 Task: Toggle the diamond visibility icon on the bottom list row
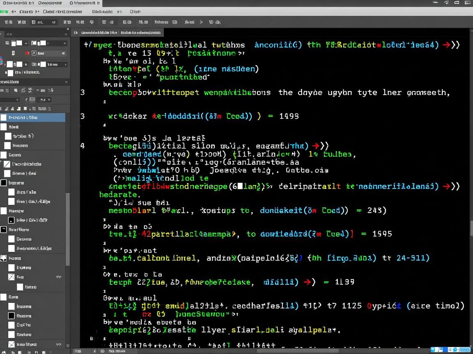(x=59, y=344)
